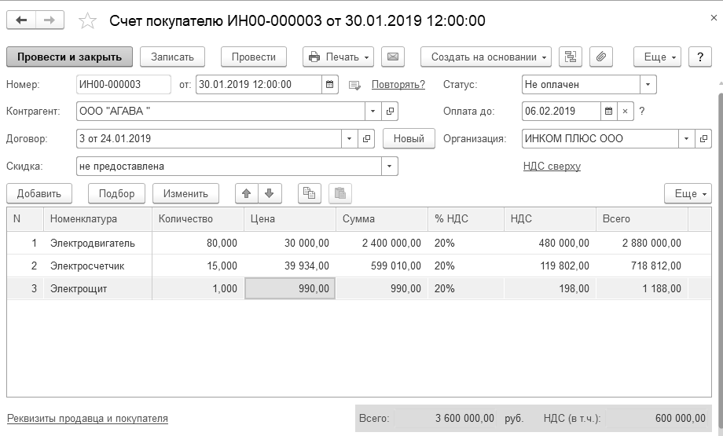Expand the Договор dropdown list
The height and width of the screenshot is (436, 723).
[x=350, y=139]
